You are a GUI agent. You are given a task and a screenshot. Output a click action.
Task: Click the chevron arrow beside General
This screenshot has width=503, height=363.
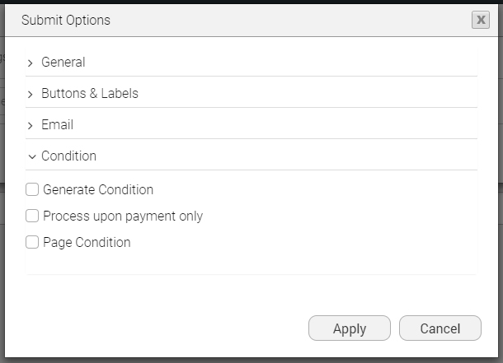(x=31, y=63)
